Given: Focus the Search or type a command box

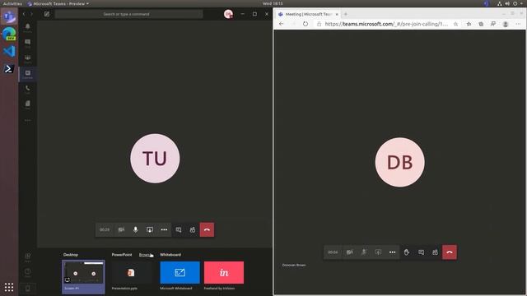Looking at the screenshot, I should 128,14.
